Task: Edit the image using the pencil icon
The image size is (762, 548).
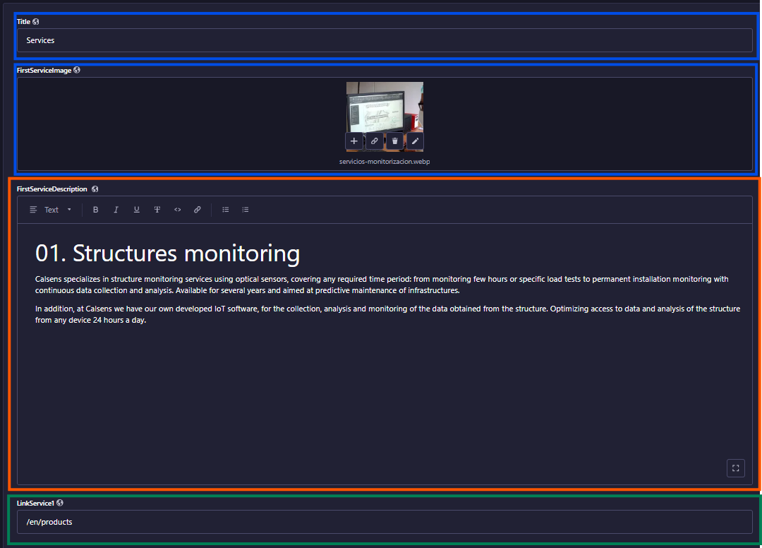Action: point(415,141)
